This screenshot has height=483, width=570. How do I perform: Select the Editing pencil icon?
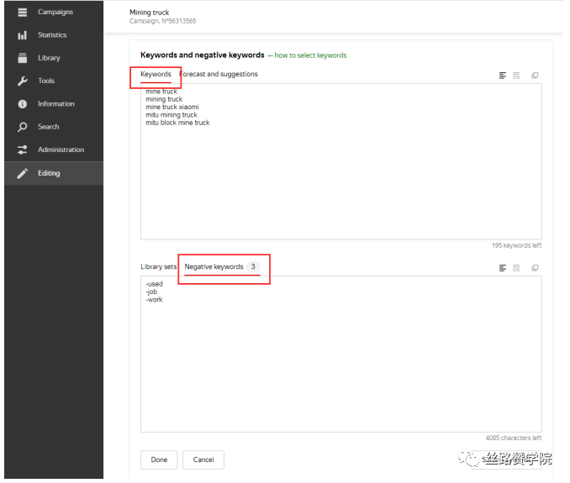22,173
